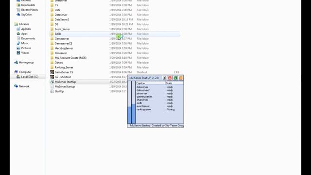
Task: Select the chatserver row in MU Server list
Action: tap(159, 100)
